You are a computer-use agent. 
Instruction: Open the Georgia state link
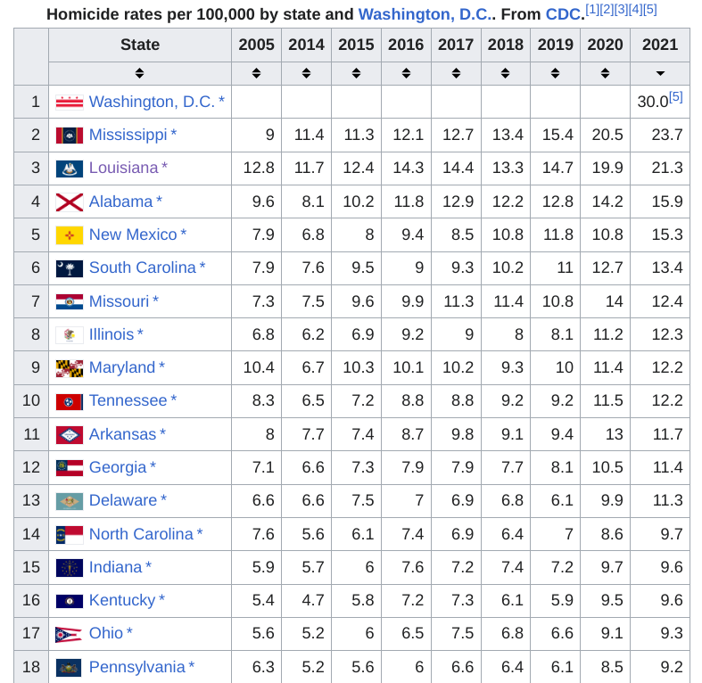[118, 468]
